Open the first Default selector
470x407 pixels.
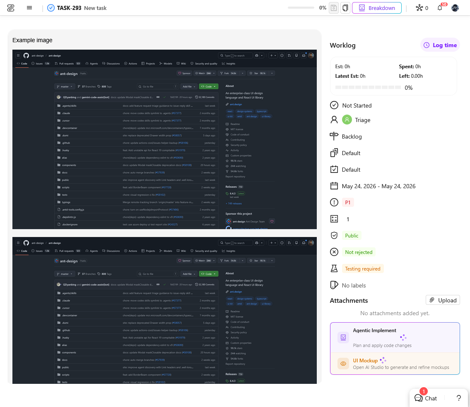click(x=351, y=153)
